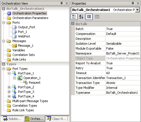141x122 pixels.
Task: Click the Message_1 envelope icon
Action: [14, 46]
